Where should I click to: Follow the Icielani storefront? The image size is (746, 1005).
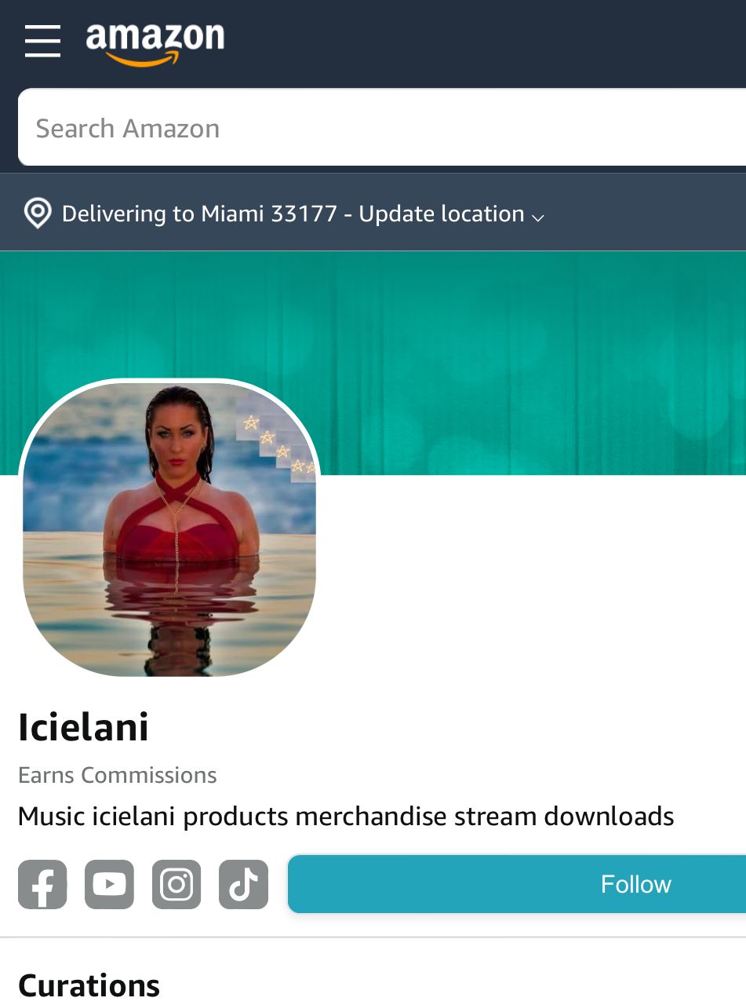coord(517,884)
